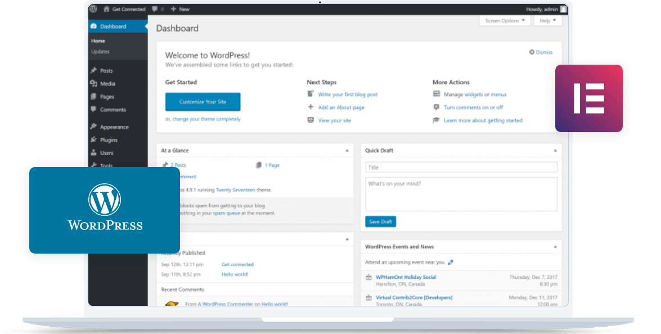The width and height of the screenshot is (661, 334).
Task: Click the Dismiss circle-x icon
Action: point(532,52)
